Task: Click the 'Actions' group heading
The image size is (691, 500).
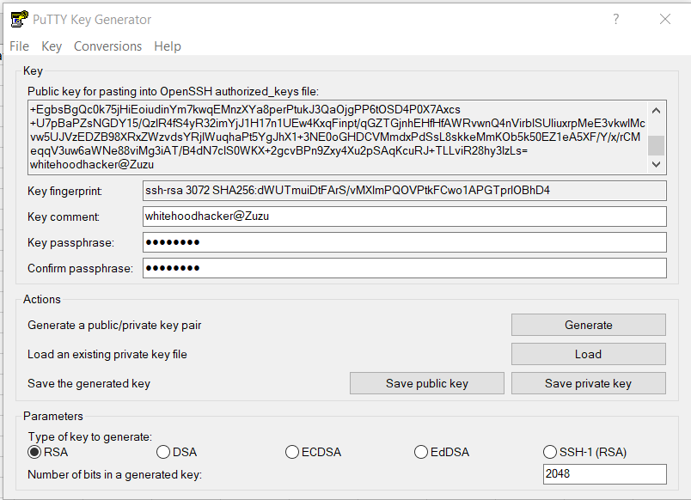Action: (42, 299)
